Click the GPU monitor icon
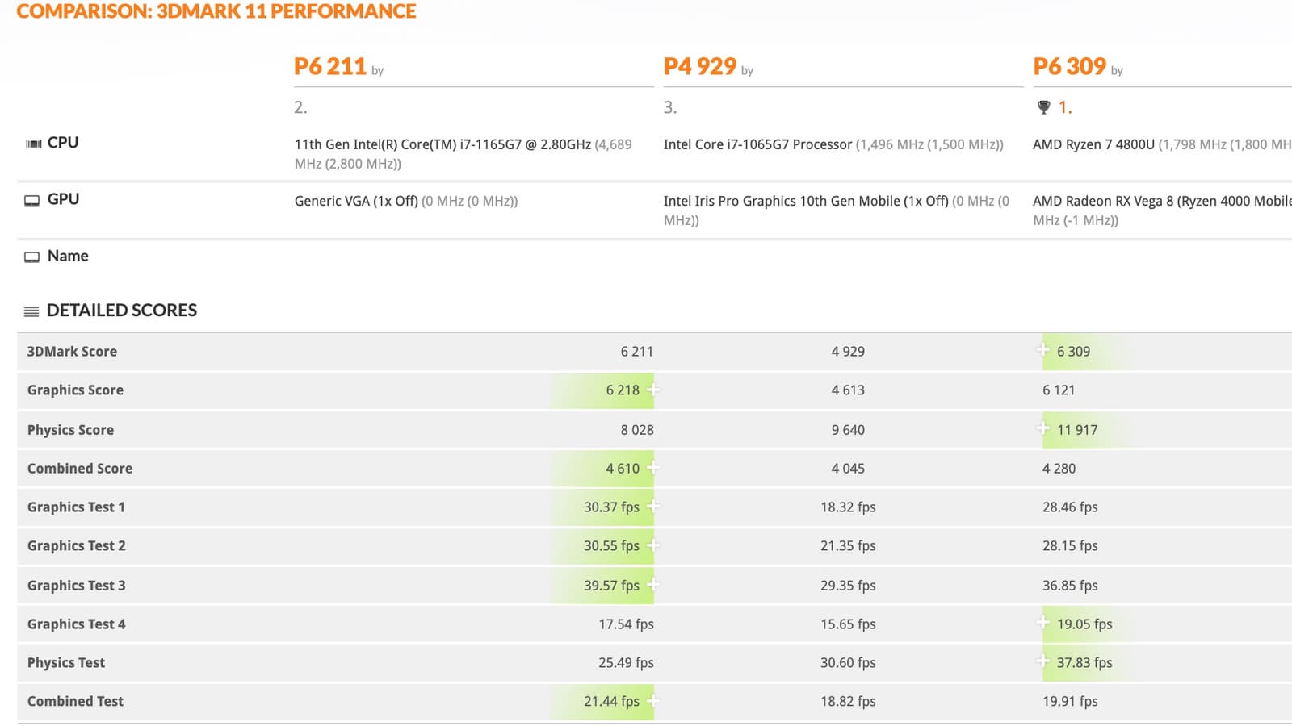 point(32,200)
